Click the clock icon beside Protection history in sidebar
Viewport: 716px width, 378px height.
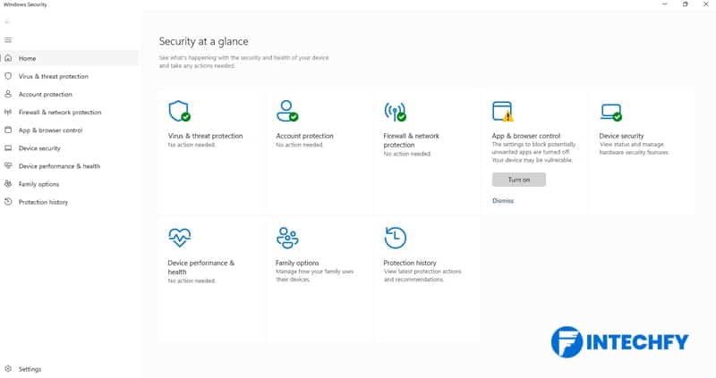8,202
